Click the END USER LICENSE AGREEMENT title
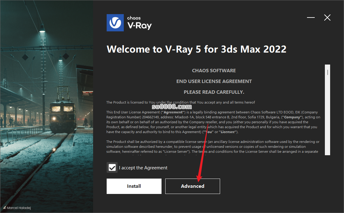Image resolution: width=344 pixels, height=213 pixels. click(x=214, y=81)
